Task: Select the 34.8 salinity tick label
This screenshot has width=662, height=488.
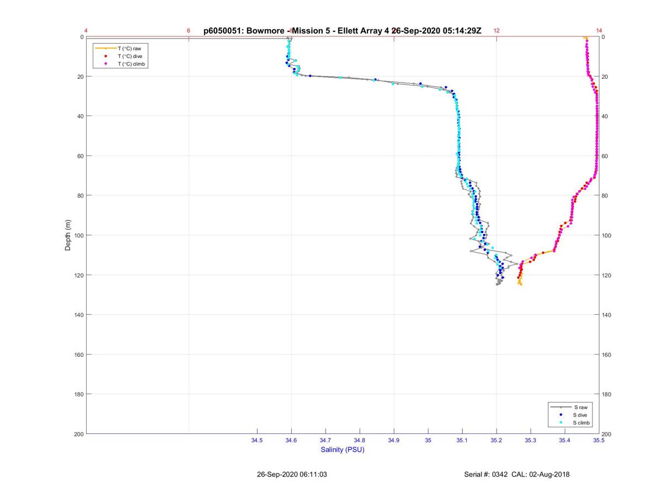Action: (360, 441)
